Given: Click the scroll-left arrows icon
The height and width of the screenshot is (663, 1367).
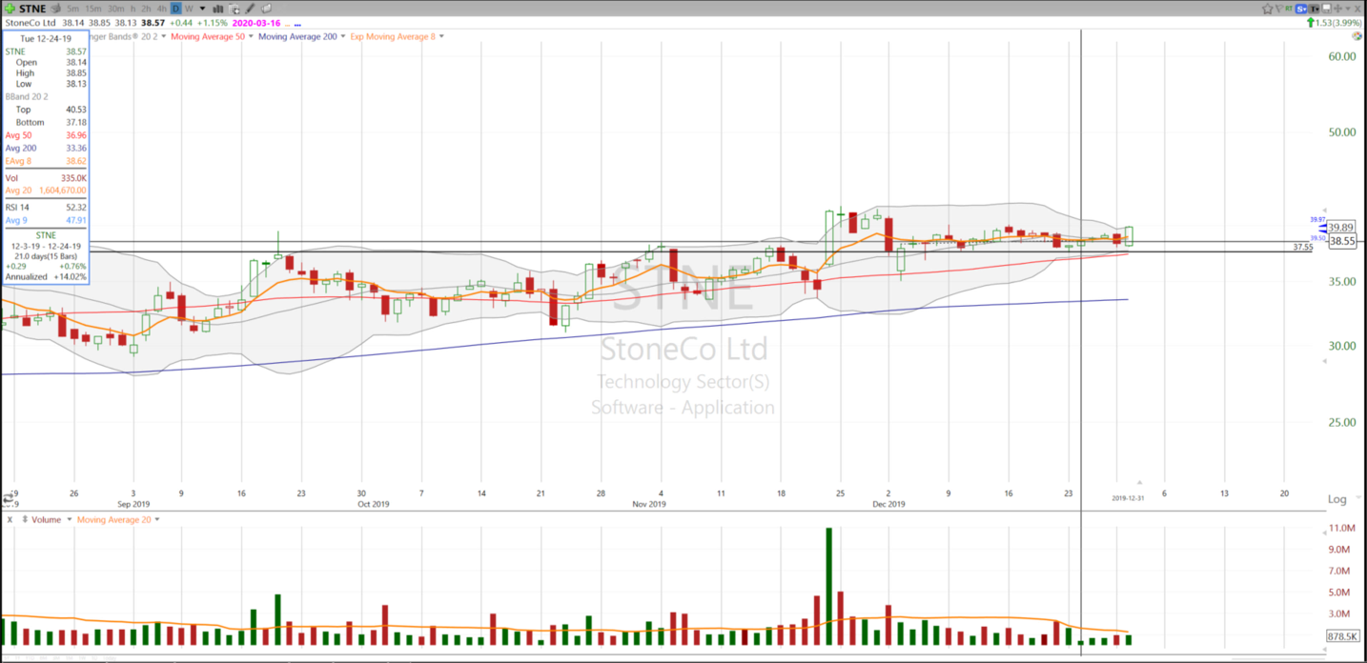Looking at the screenshot, I should (x=9, y=498).
